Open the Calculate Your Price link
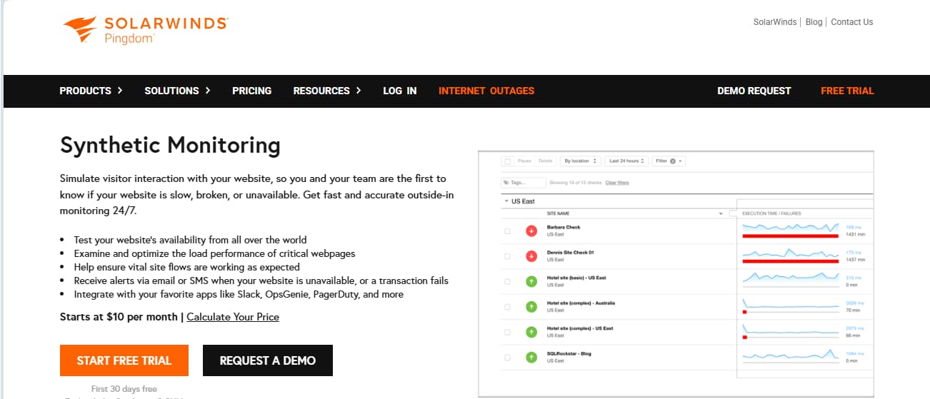The image size is (930, 399). point(233,317)
